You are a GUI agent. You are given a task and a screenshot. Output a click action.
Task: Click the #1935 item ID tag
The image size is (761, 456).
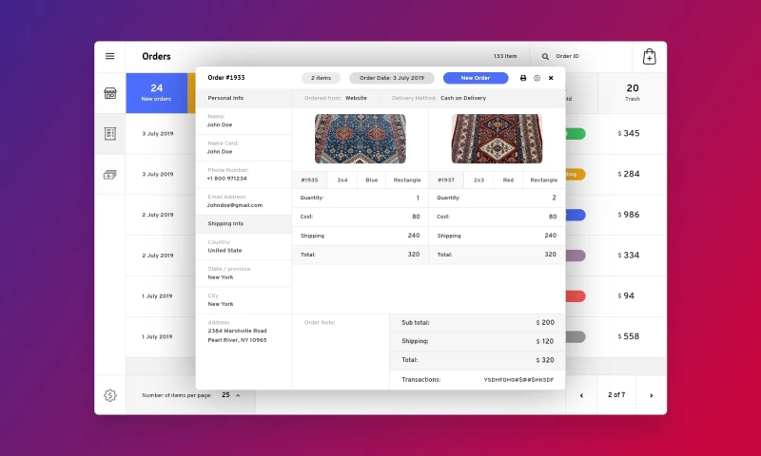tap(310, 180)
